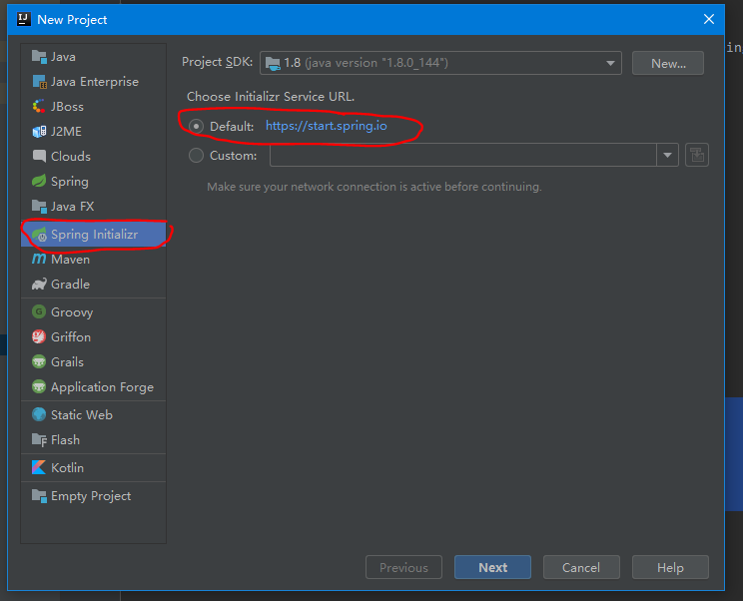Select the Groovy project icon
This screenshot has width=743, height=601.
[x=39, y=312]
